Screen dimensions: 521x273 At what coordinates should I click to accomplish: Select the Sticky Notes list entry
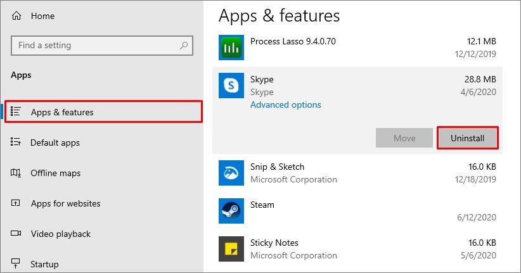click(357, 249)
